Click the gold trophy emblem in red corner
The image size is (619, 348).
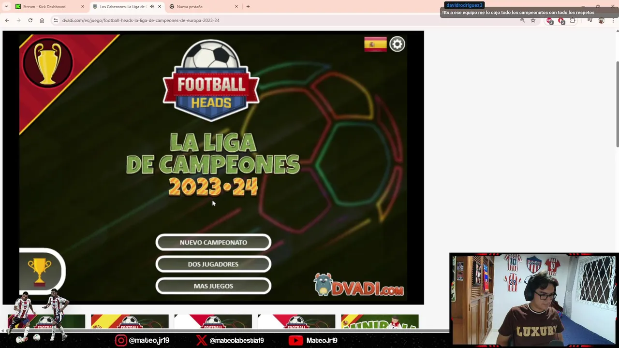click(x=47, y=63)
